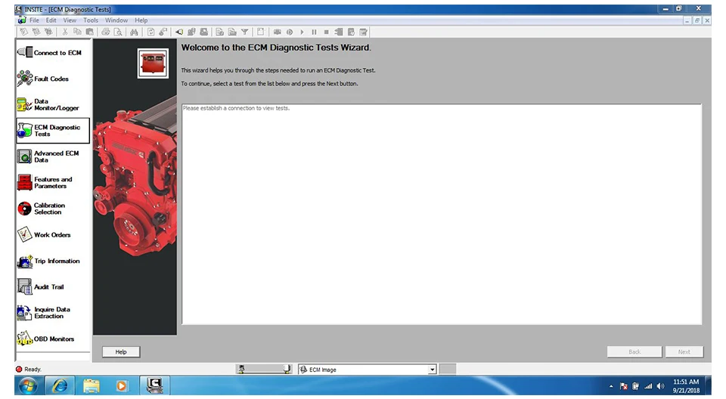
Task: Click the Connect to ECM toolbar icon
Action: (x=178, y=32)
